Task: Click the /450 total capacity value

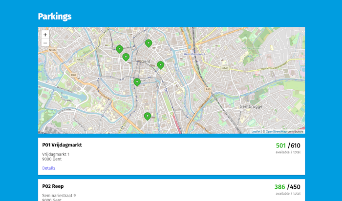Action: pos(294,187)
